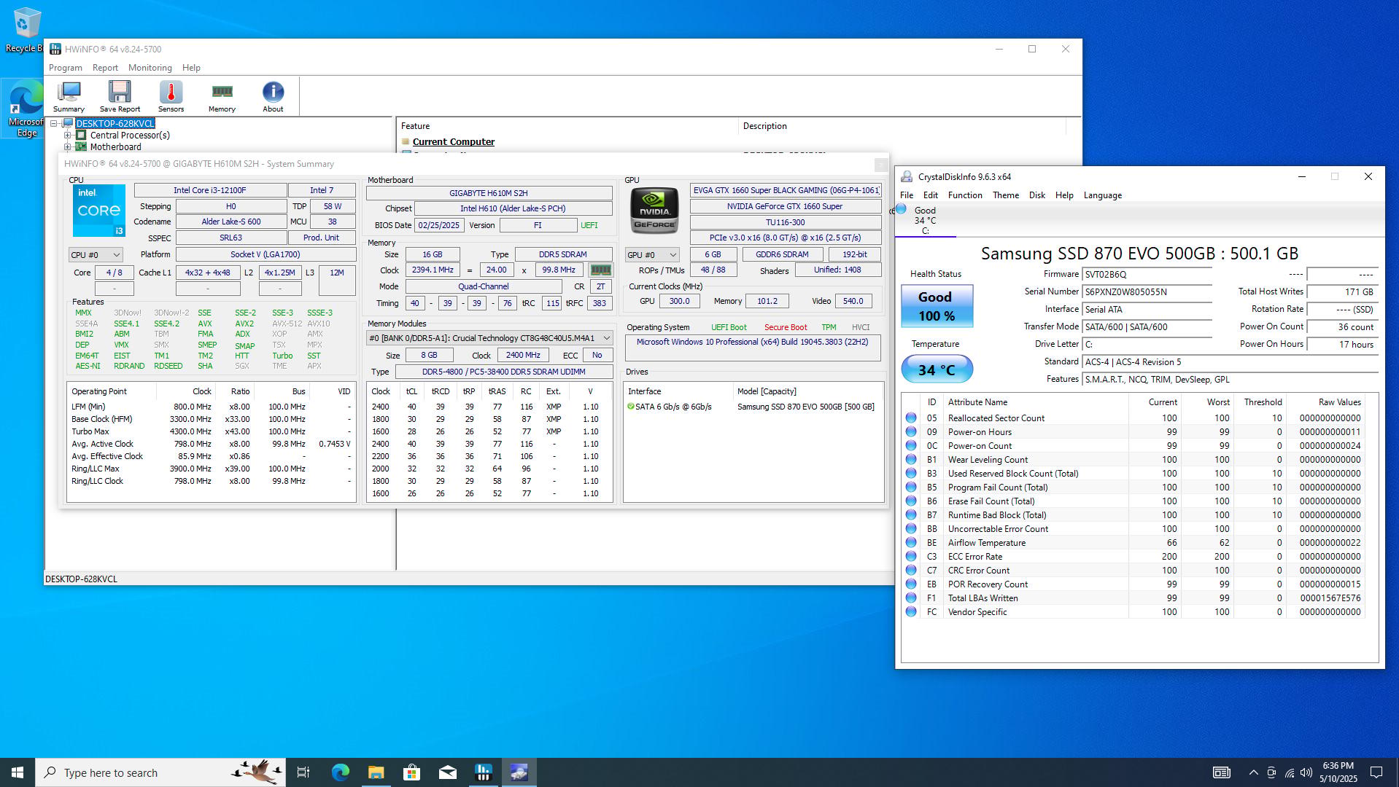Expand the Central Processor(s) tree node
The height and width of the screenshot is (787, 1399).
(67, 135)
